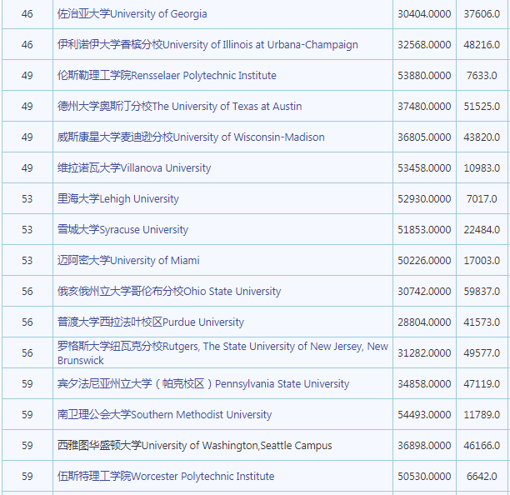Open the University of Miami link
The width and height of the screenshot is (510, 495).
128,261
